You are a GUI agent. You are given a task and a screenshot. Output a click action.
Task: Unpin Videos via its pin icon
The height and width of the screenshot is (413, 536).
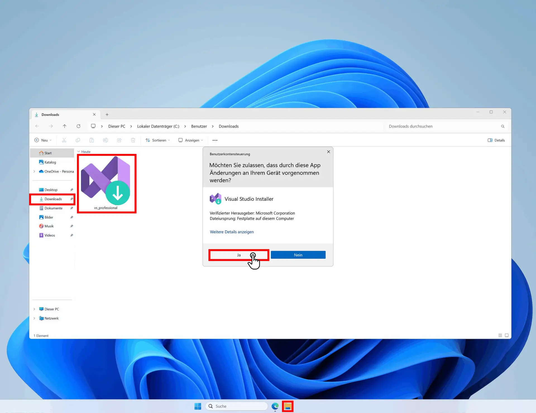pyautogui.click(x=72, y=235)
